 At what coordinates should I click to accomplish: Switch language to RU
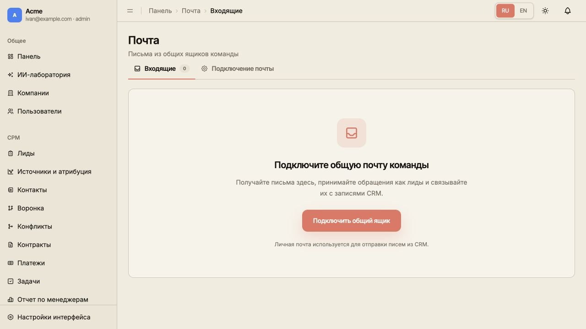tap(505, 11)
